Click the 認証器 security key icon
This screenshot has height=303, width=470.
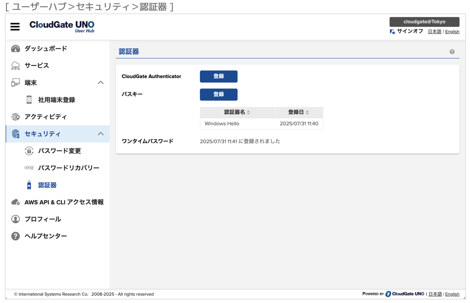pyautogui.click(x=29, y=185)
